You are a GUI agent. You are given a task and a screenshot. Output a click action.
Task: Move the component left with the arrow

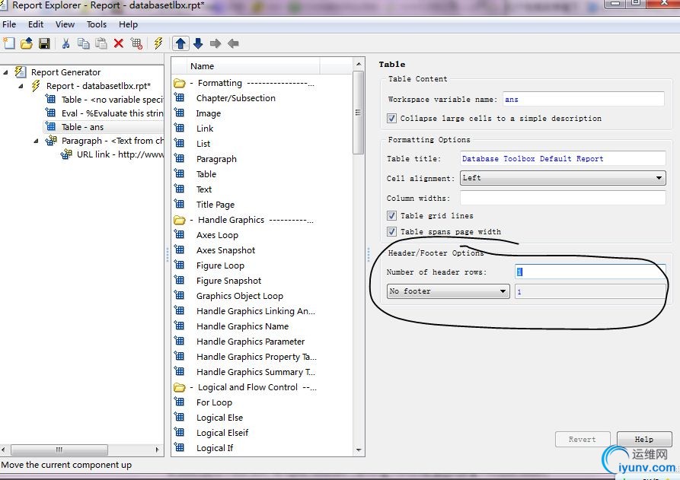(x=233, y=43)
